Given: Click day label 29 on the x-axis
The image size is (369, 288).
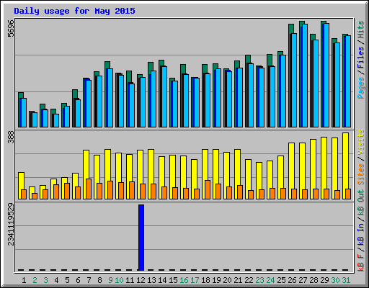Looking at the screenshot, I should coord(324,280).
